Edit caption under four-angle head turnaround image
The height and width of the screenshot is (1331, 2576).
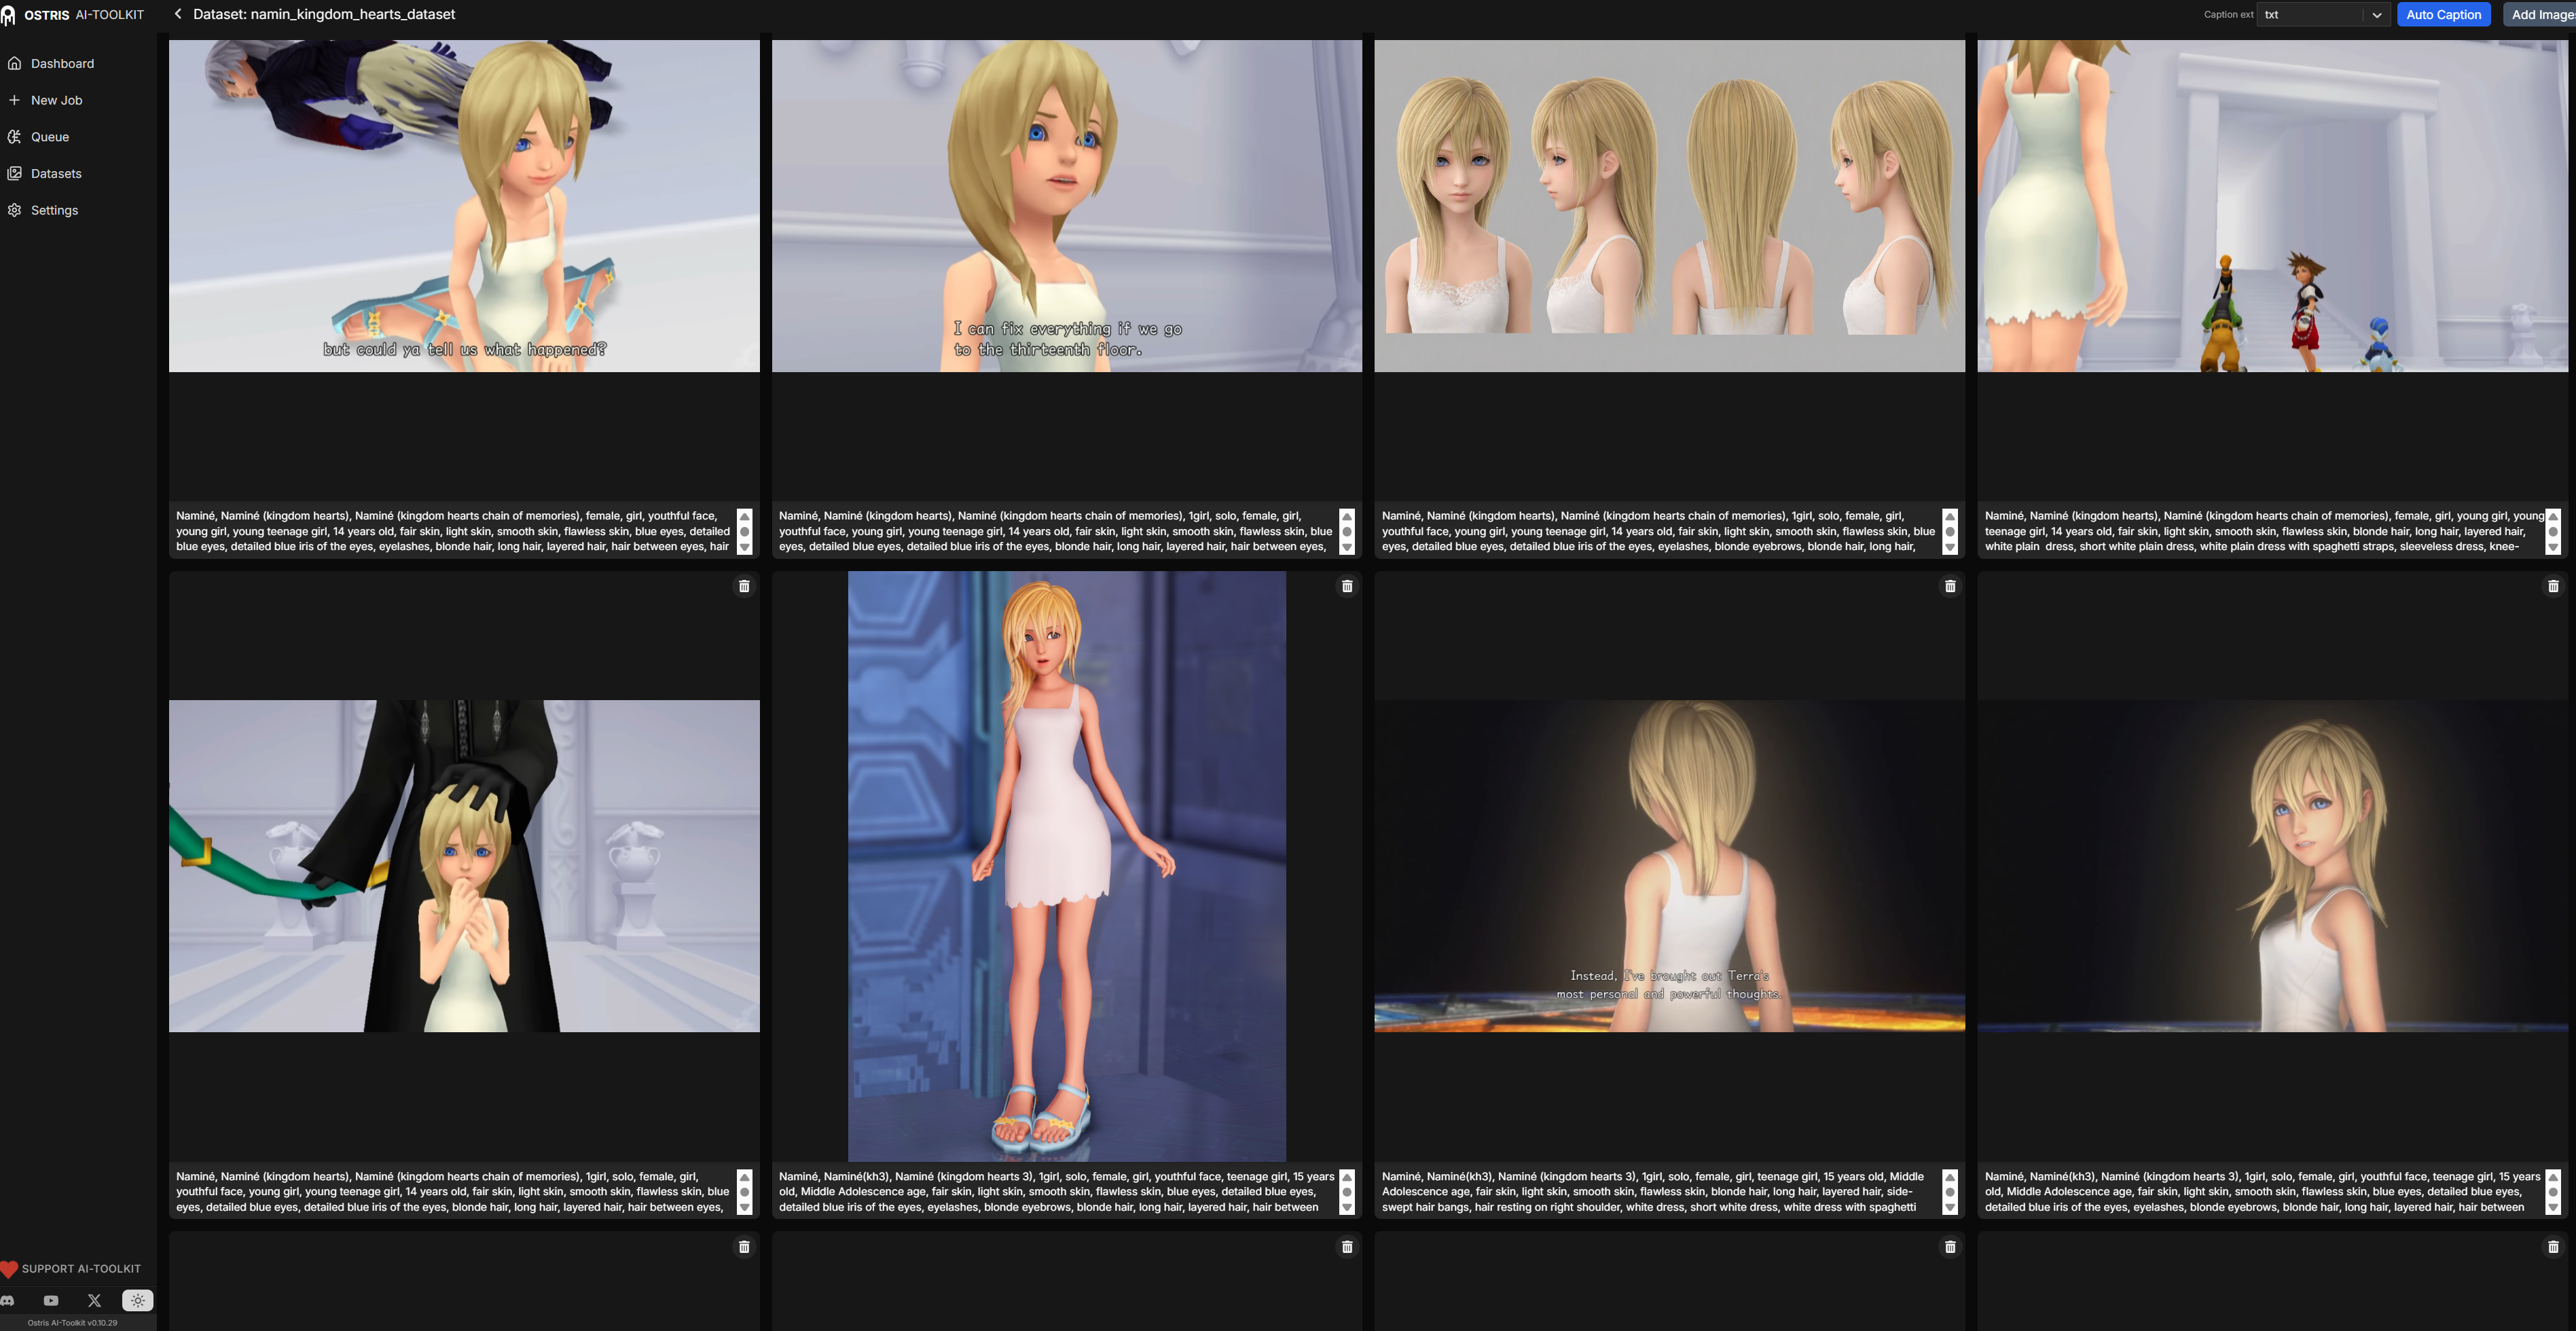pyautogui.click(x=1659, y=531)
